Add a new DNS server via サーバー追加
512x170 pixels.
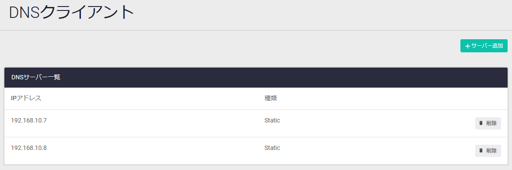[x=484, y=46]
